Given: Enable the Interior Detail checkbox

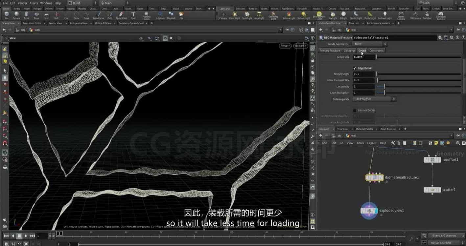Looking at the screenshot, I should tap(355, 111).
